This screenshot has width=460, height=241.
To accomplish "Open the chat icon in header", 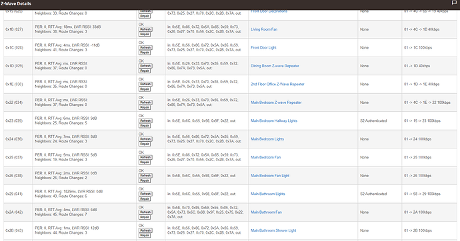I will pos(454,3).
